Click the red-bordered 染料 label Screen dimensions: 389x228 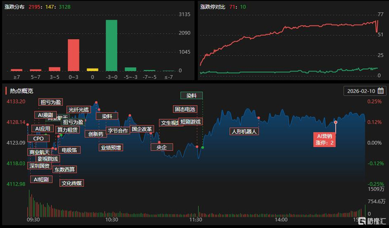click(x=107, y=116)
